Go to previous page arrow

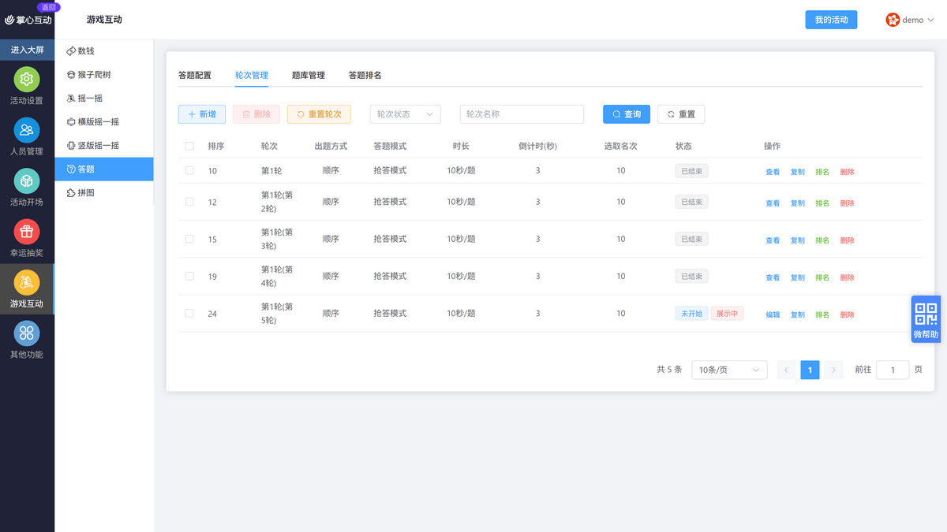(786, 370)
